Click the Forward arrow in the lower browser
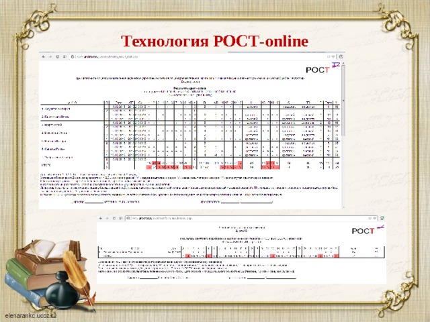 click(107, 218)
